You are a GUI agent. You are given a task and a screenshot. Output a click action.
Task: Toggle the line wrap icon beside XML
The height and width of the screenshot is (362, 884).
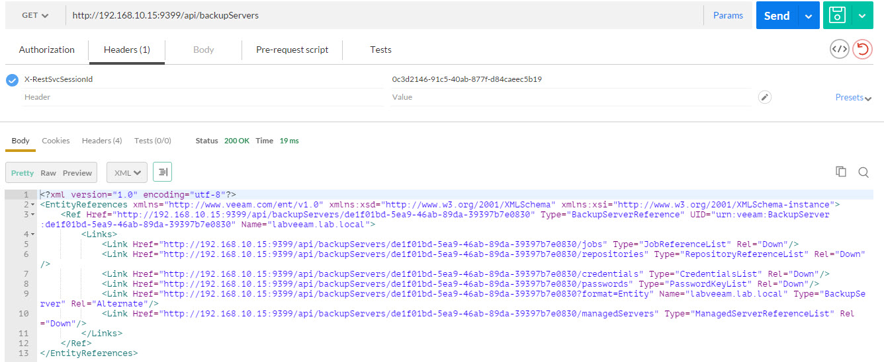tap(162, 172)
